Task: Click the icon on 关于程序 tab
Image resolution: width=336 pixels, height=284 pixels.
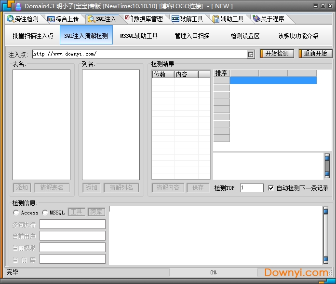Action: pyautogui.click(x=255, y=19)
